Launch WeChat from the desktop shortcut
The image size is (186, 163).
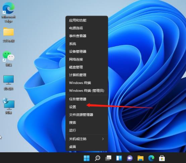[x=8, y=59]
